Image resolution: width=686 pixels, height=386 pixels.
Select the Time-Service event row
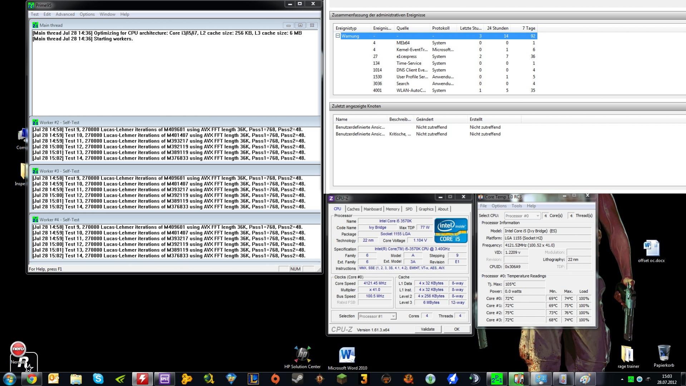(x=435, y=63)
